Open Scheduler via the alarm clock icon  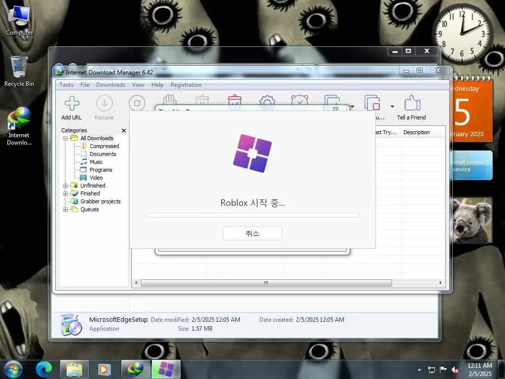coord(299,100)
